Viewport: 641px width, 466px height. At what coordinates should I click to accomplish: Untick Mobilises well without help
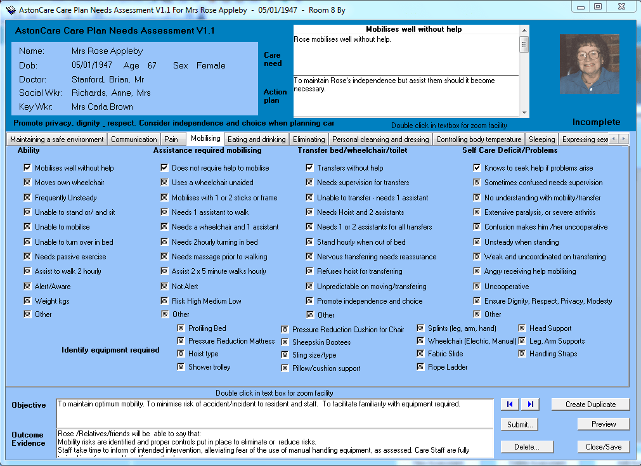coord(27,167)
